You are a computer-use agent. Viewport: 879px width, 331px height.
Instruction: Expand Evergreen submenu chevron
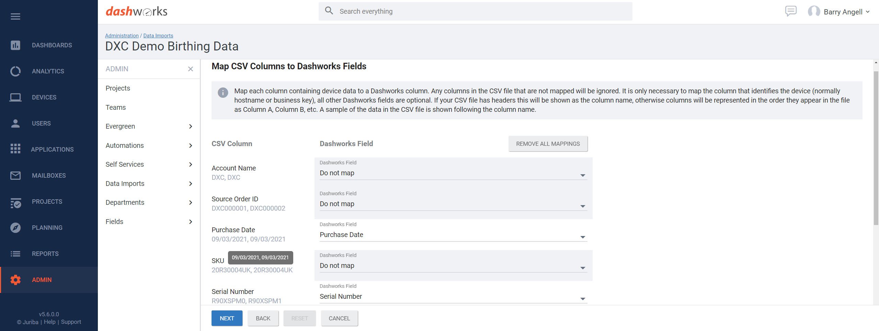pos(191,127)
